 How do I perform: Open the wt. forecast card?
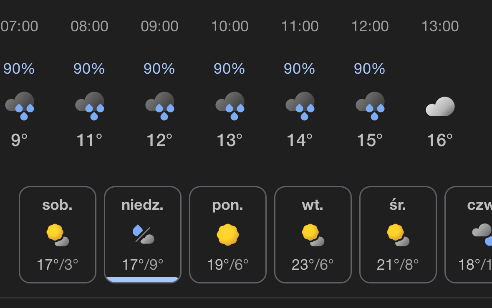pos(313,235)
